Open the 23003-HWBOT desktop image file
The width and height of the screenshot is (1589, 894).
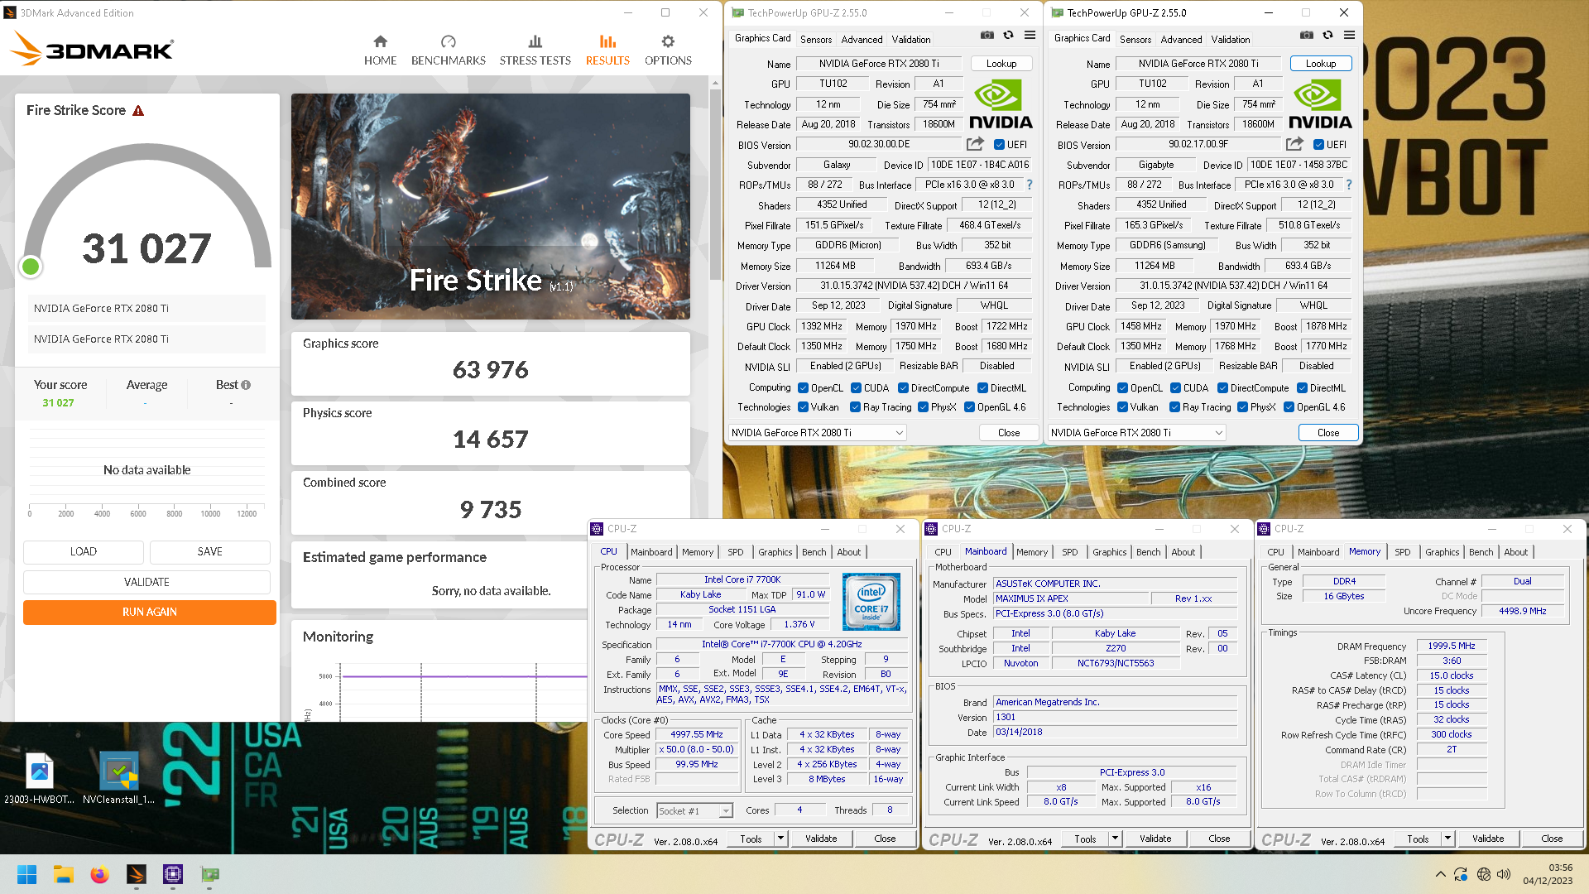pos(39,778)
